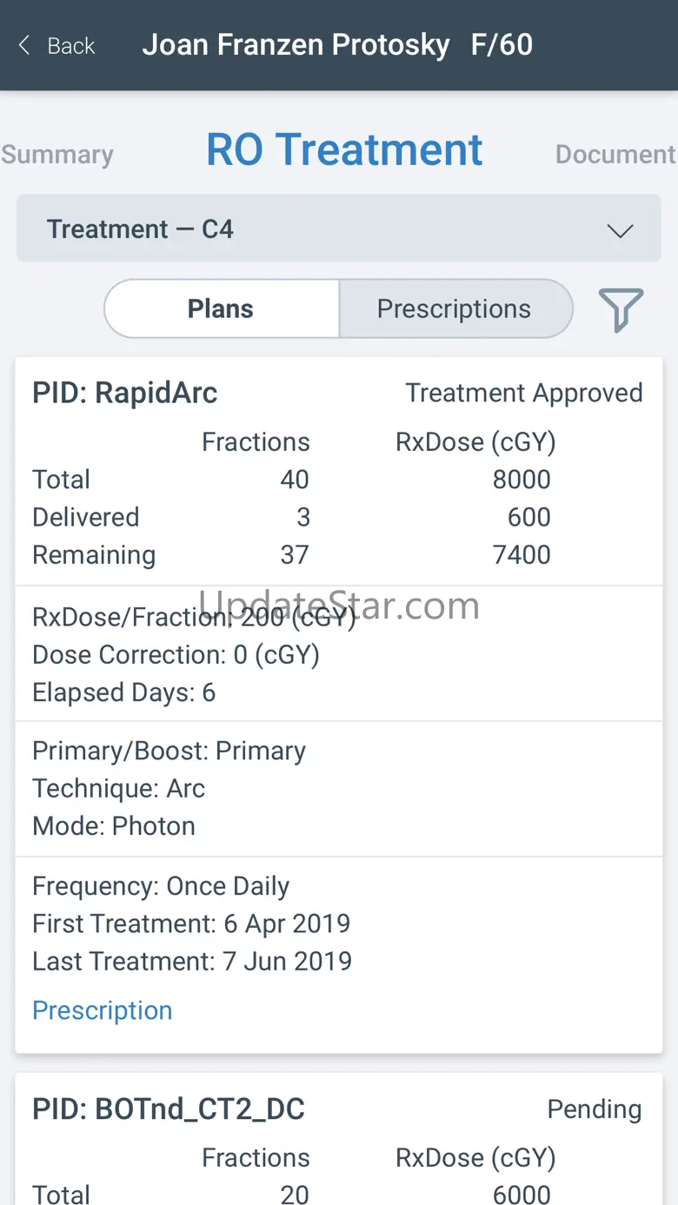Expand the Treatment — C4 dropdown arrow

coord(620,231)
